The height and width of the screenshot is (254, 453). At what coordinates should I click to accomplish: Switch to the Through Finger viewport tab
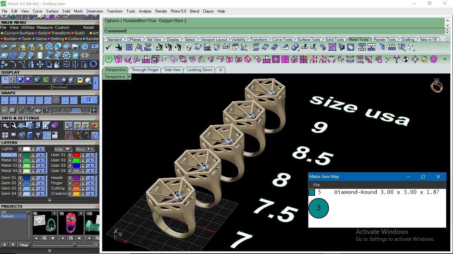[145, 70]
